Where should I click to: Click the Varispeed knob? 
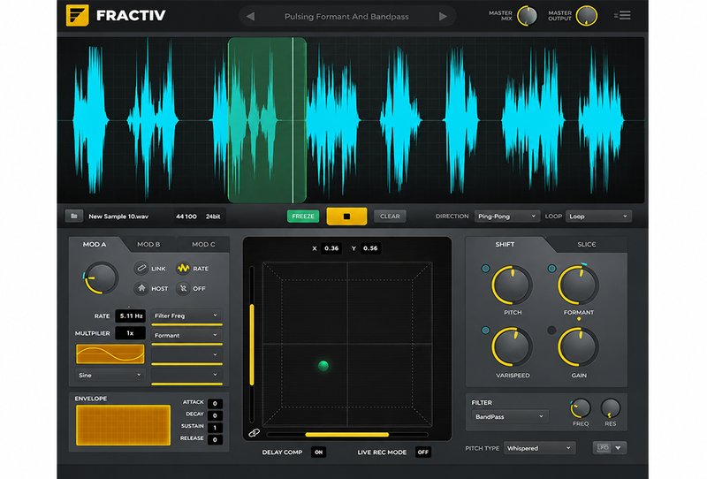512,346
